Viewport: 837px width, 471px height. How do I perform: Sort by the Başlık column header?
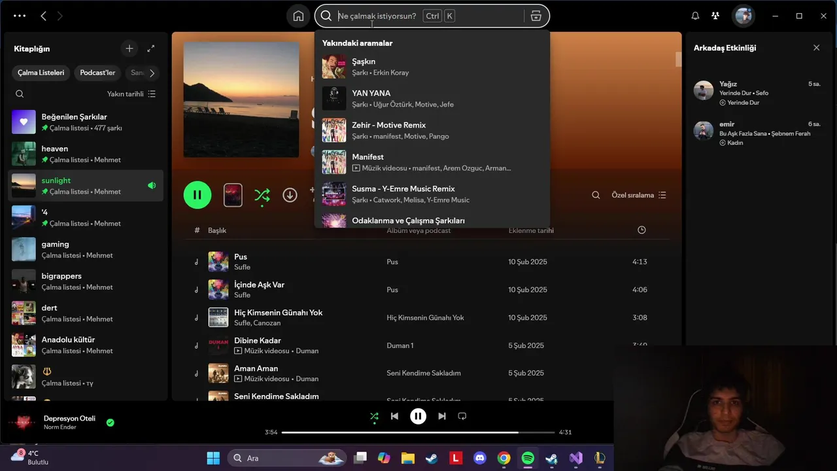(217, 230)
